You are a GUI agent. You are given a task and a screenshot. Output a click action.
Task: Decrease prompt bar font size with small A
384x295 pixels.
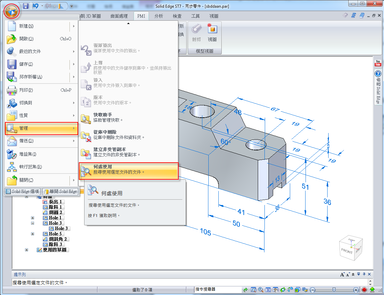click(x=348, y=274)
